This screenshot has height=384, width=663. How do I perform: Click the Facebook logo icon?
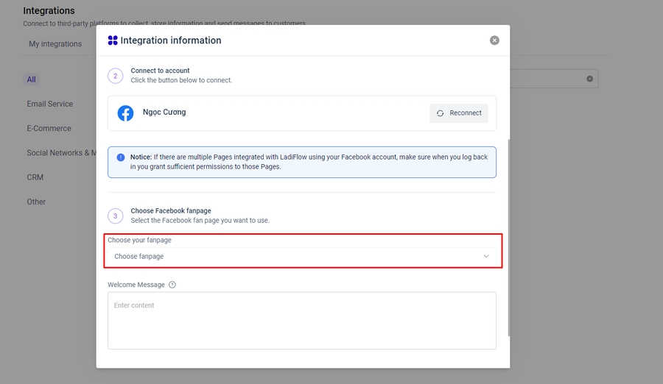point(126,113)
